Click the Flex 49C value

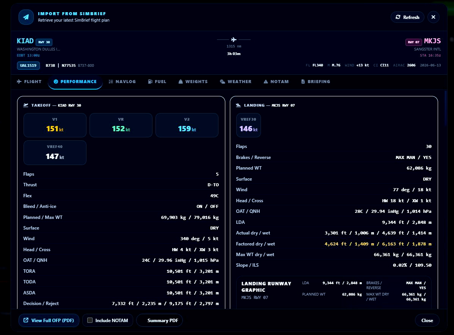[214, 196]
